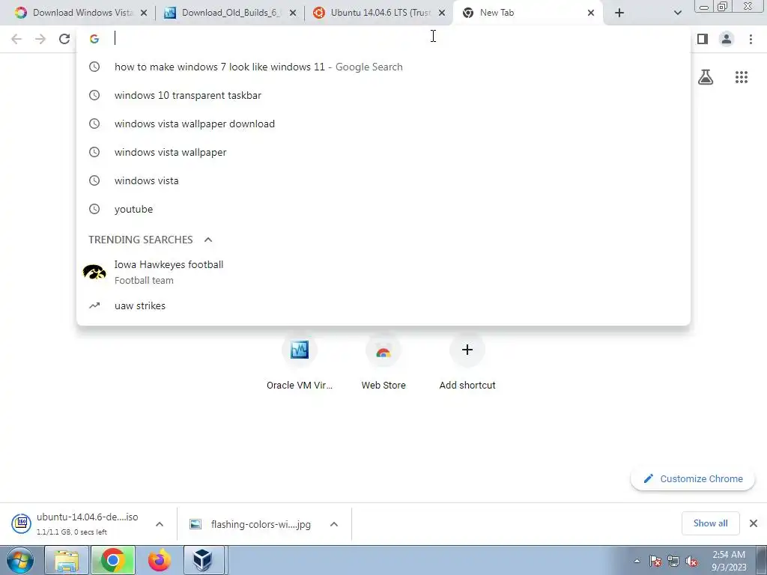Open the Oracle VM VirtualBox shortcut

click(x=300, y=363)
